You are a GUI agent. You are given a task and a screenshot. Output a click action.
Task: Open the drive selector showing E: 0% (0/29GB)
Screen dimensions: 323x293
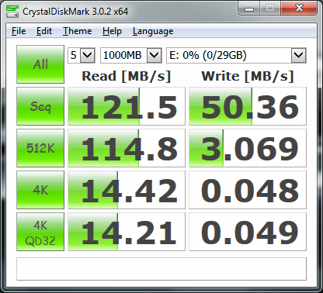pyautogui.click(x=236, y=55)
